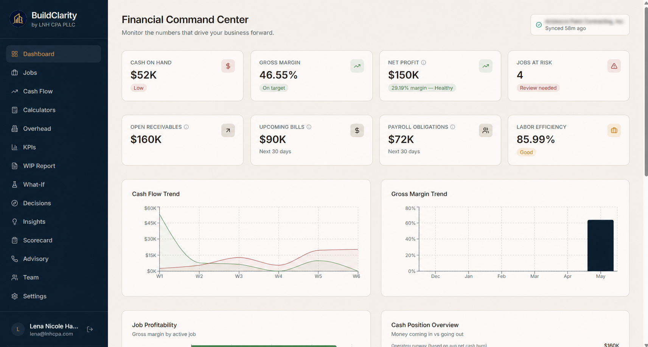Click the Overhead building icon in sidebar

15,129
